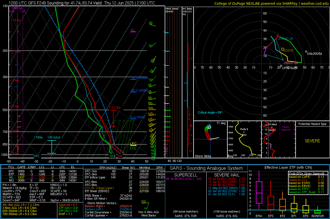Click the magenta EF4+ box plot
The width and height of the screenshot is (330, 219).
coord(259,190)
